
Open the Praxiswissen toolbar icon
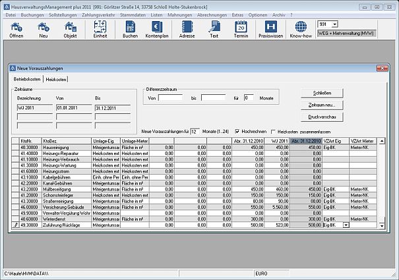coord(271,30)
